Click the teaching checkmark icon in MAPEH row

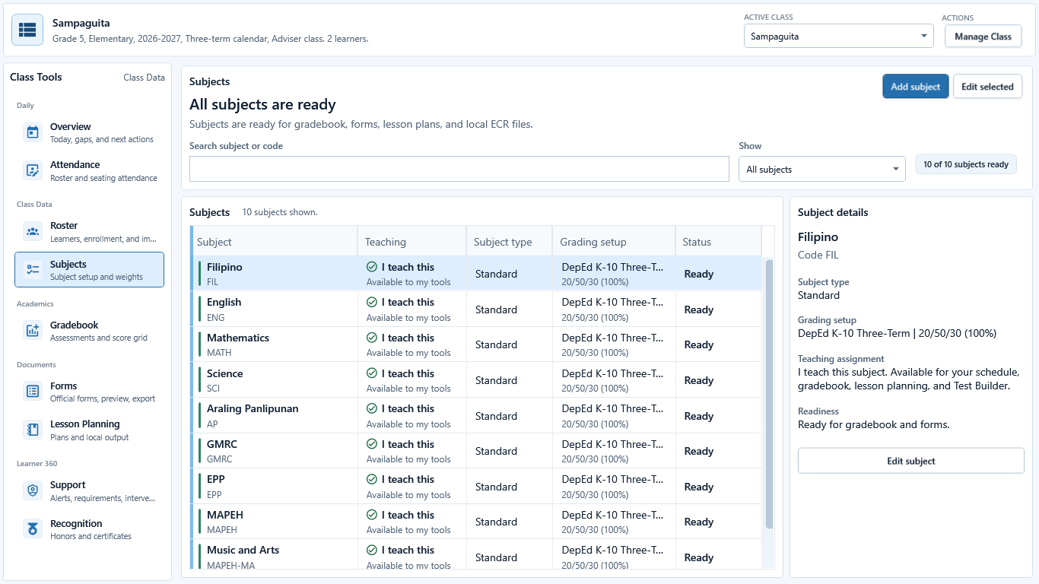(372, 515)
